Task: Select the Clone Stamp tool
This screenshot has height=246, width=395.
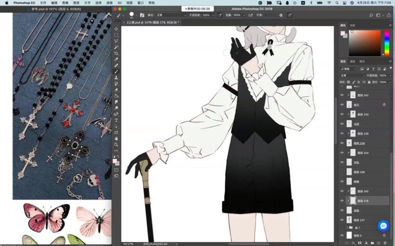Action: pyautogui.click(x=116, y=78)
